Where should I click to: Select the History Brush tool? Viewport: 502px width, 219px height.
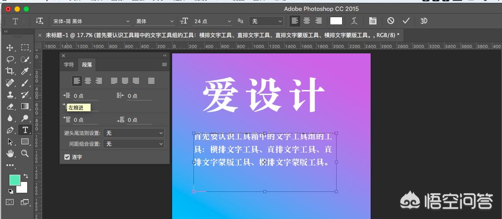pyautogui.click(x=25, y=95)
